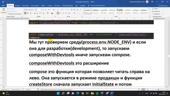Open the Файл (File) tab

[3, 5]
